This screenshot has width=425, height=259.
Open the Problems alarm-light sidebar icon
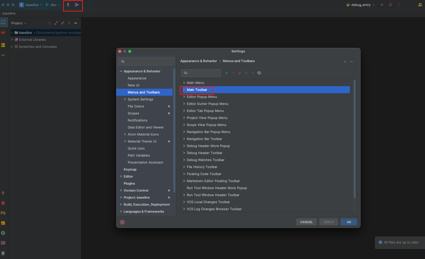(x=3, y=253)
